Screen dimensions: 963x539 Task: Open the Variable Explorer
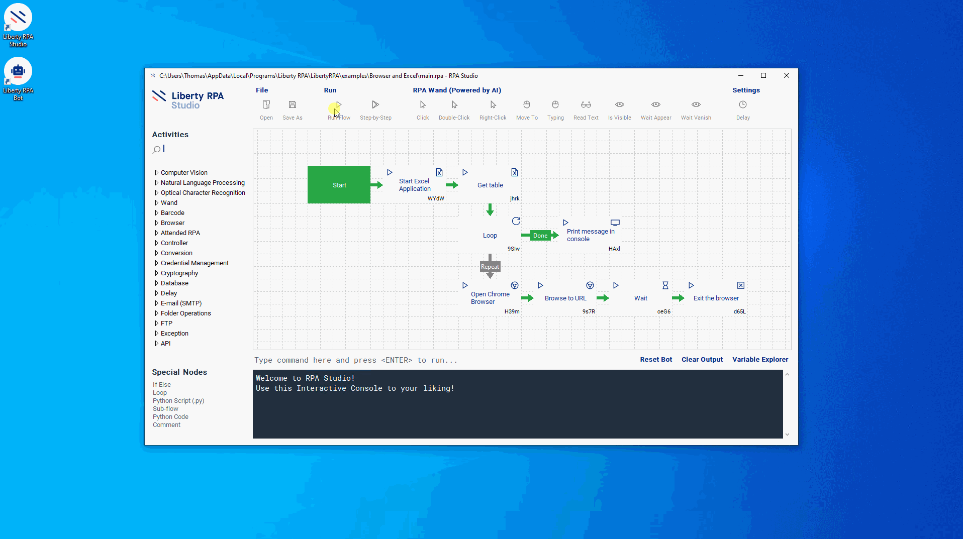click(759, 360)
